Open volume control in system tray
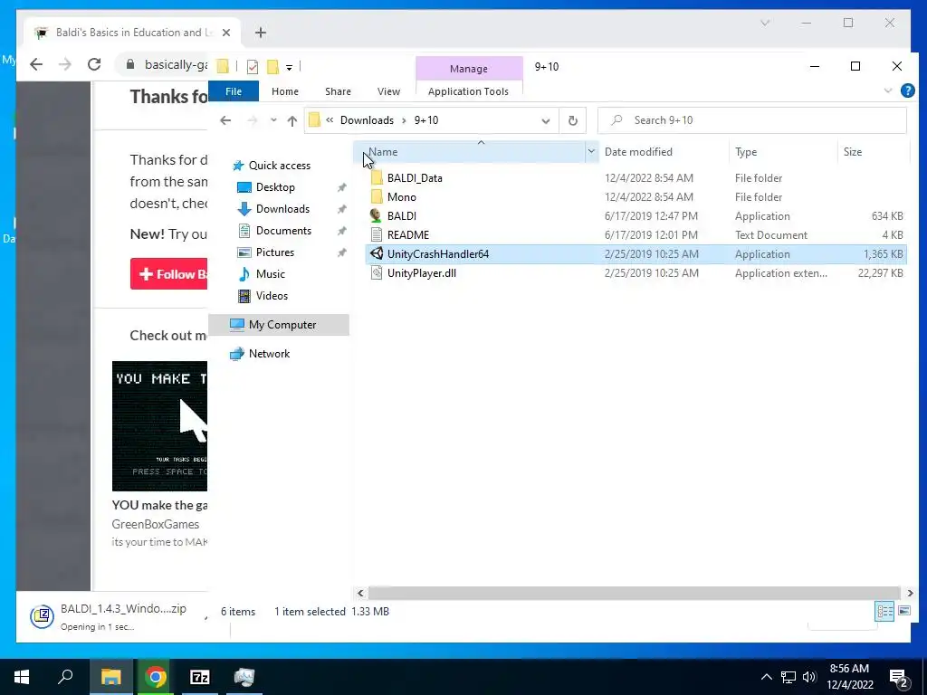The height and width of the screenshot is (695, 927). click(809, 677)
